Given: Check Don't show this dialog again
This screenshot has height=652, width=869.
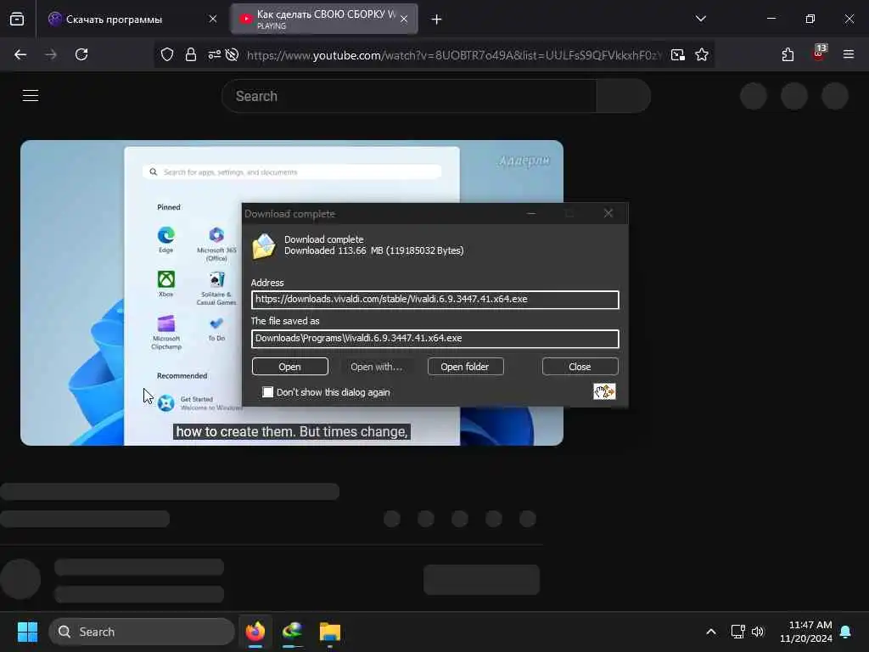Looking at the screenshot, I should click(x=267, y=392).
